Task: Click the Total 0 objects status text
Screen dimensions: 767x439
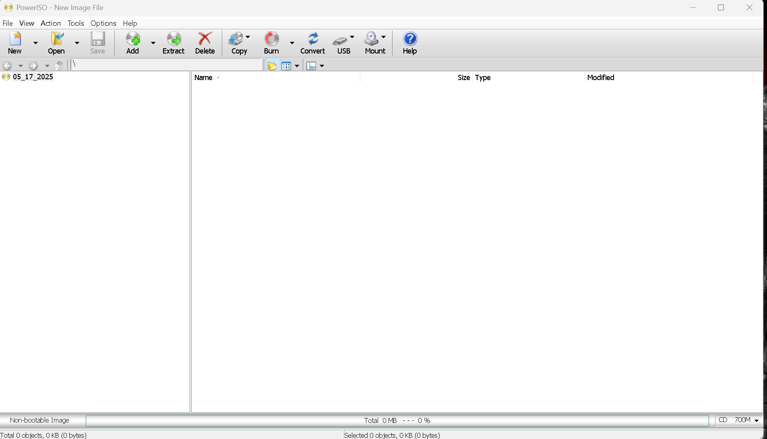Action: tap(43, 435)
